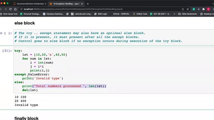
Task: Open the Tech Career Hub bookmark
Action: pyautogui.click(x=9, y=14)
